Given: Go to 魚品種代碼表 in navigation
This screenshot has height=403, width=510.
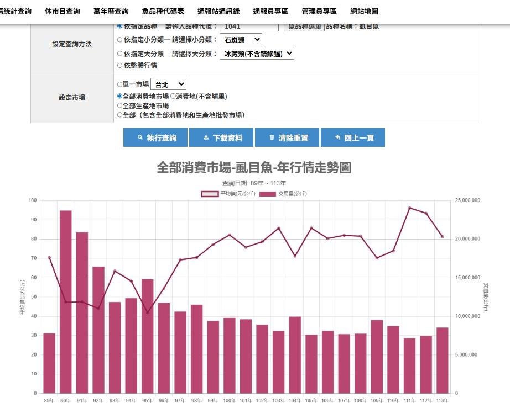Looking at the screenshot, I should coord(163,11).
